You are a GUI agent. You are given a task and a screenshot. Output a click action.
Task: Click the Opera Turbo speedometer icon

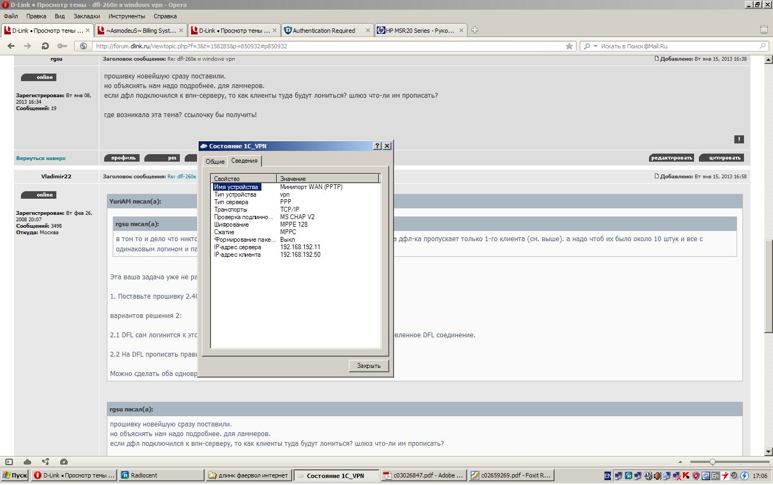64,462
